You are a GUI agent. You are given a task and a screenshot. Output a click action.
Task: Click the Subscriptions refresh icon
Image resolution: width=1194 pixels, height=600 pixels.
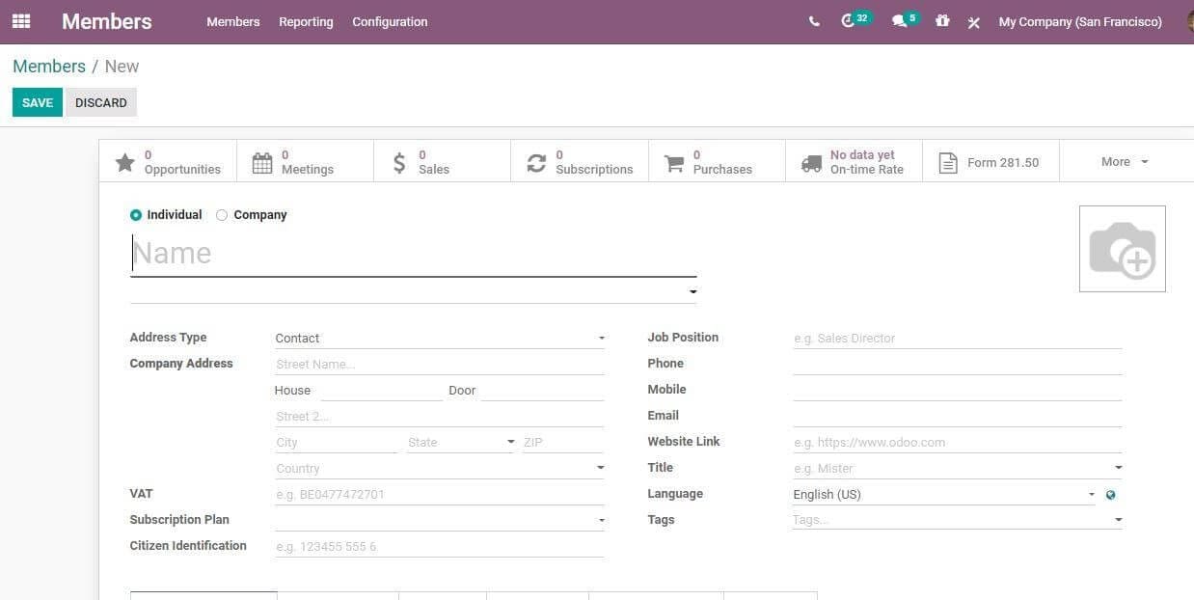[x=536, y=162]
